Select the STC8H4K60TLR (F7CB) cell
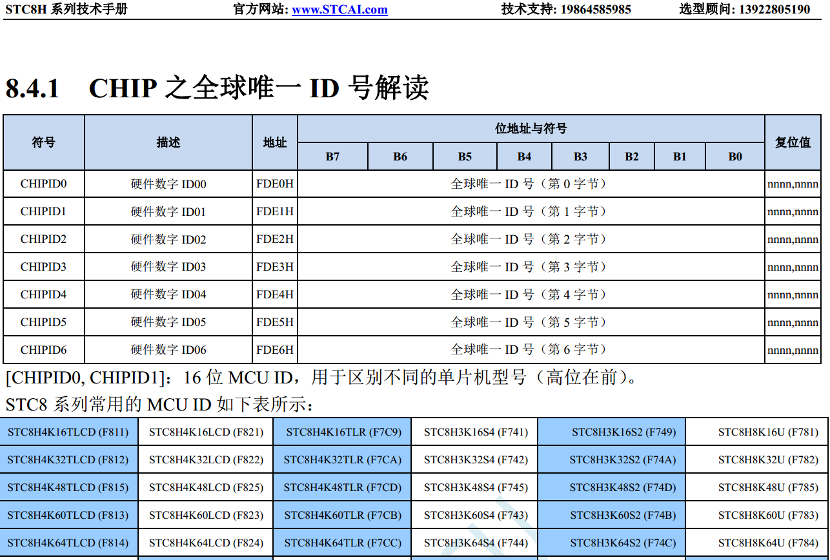Viewport: 830px width, 560px height. pyautogui.click(x=343, y=515)
